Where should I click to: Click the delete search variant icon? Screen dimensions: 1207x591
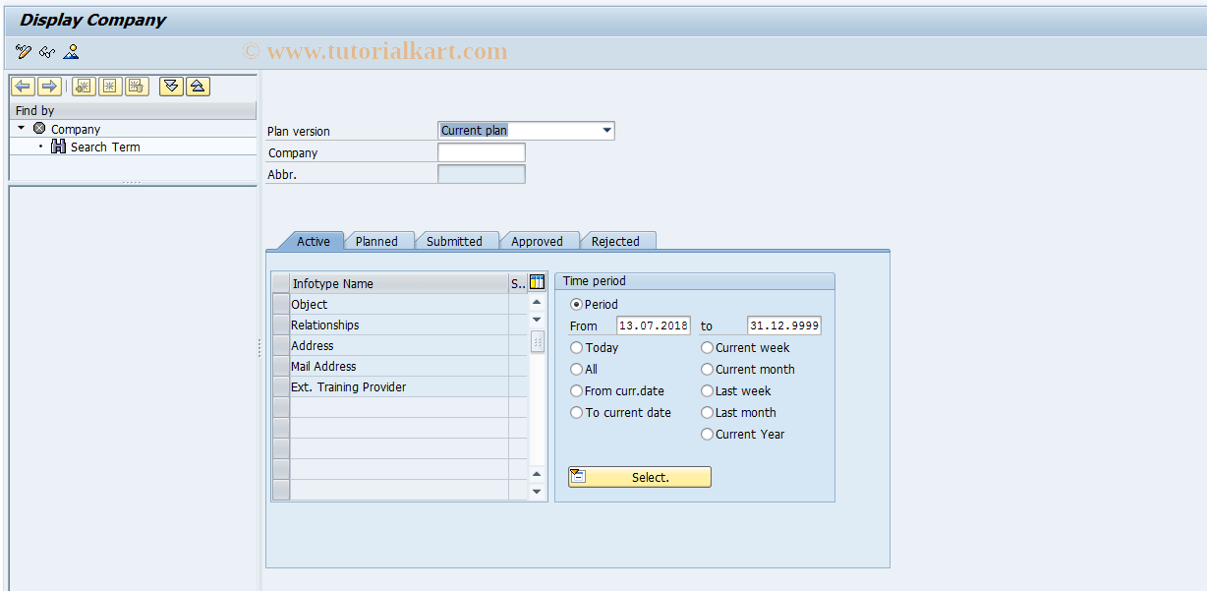(138, 87)
